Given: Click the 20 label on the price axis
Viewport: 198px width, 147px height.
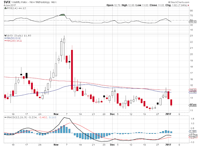Looking at the screenshot, I should (191, 54).
